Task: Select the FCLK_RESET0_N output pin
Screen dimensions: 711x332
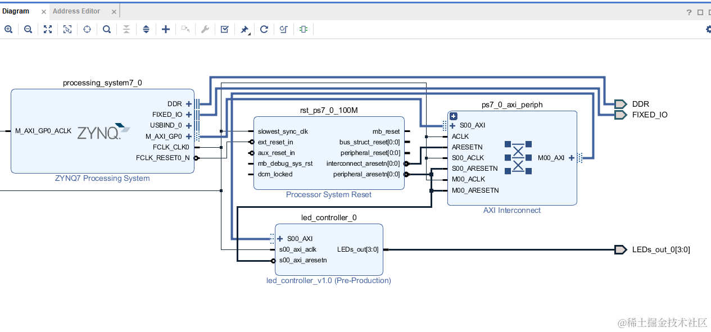Action: pos(163,158)
